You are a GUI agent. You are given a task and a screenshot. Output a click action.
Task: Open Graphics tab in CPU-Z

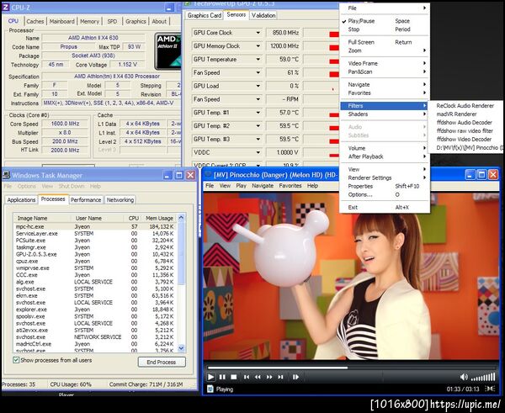pyautogui.click(x=136, y=21)
